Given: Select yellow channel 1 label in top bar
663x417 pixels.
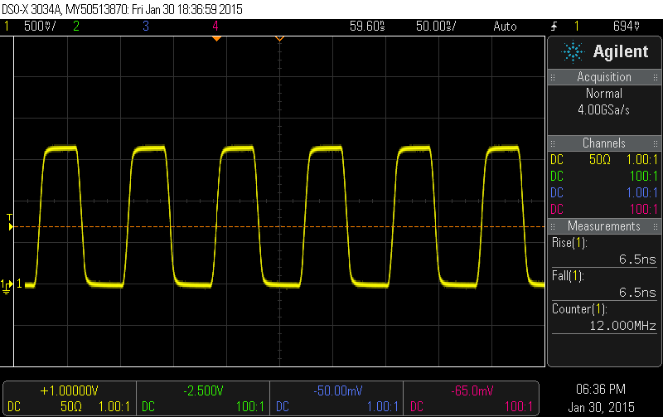Looking at the screenshot, I should [x=7, y=27].
